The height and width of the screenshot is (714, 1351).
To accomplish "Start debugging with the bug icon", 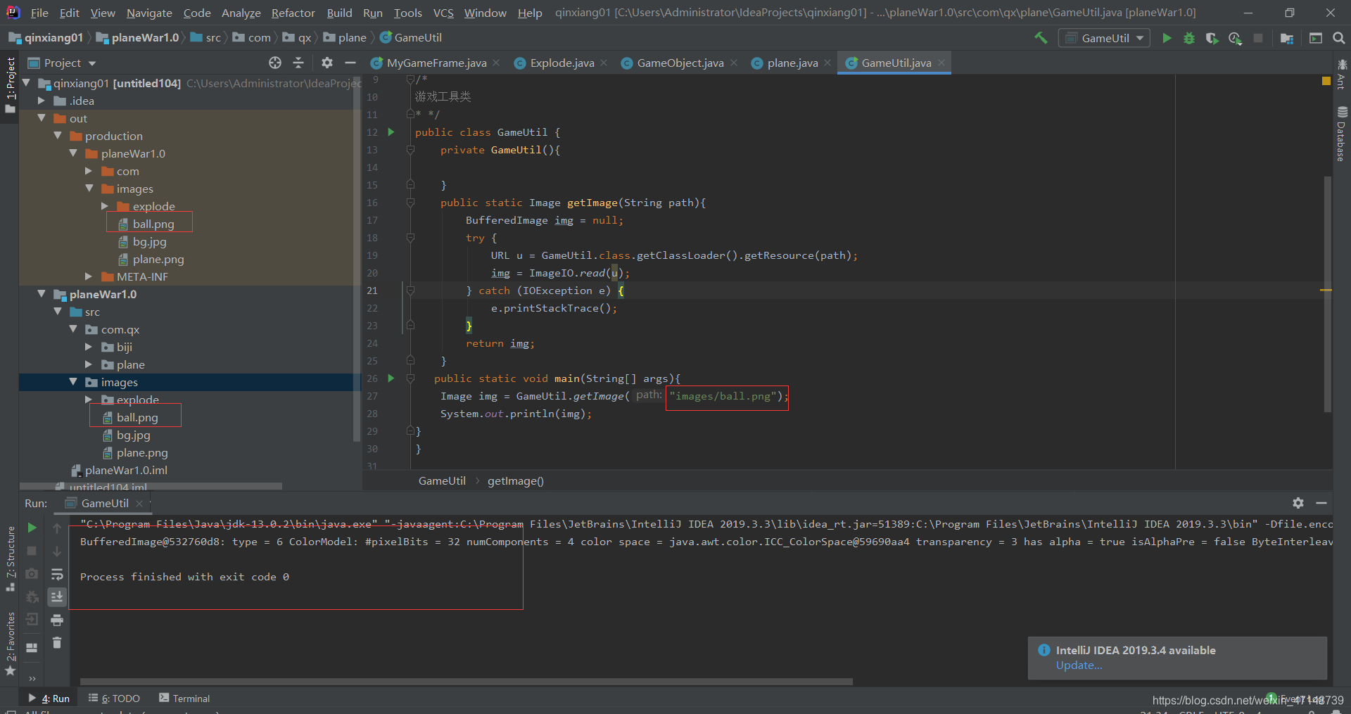I will [x=1189, y=38].
